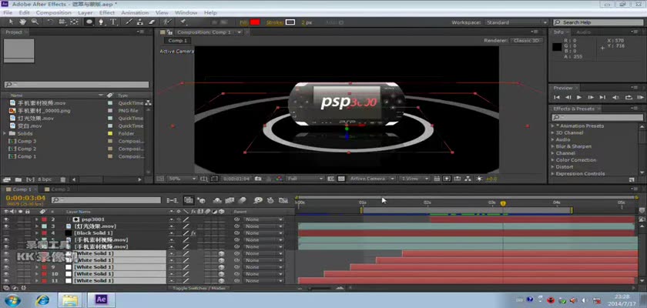Select the Puppet Pin tool
Image resolution: width=647 pixels, height=308 pixels.
tap(183, 22)
